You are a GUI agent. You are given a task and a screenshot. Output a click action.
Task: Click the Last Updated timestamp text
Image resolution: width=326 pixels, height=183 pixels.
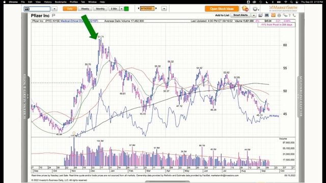[x=212, y=21]
